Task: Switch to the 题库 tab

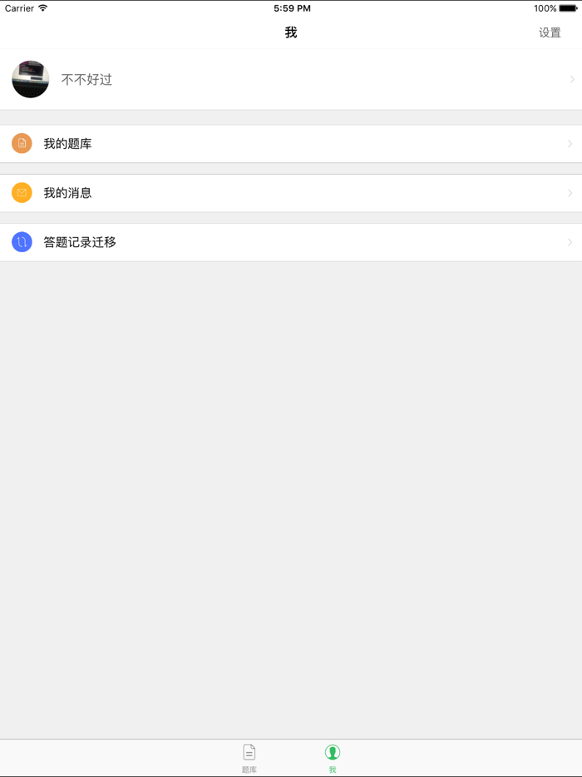Action: coord(249,758)
